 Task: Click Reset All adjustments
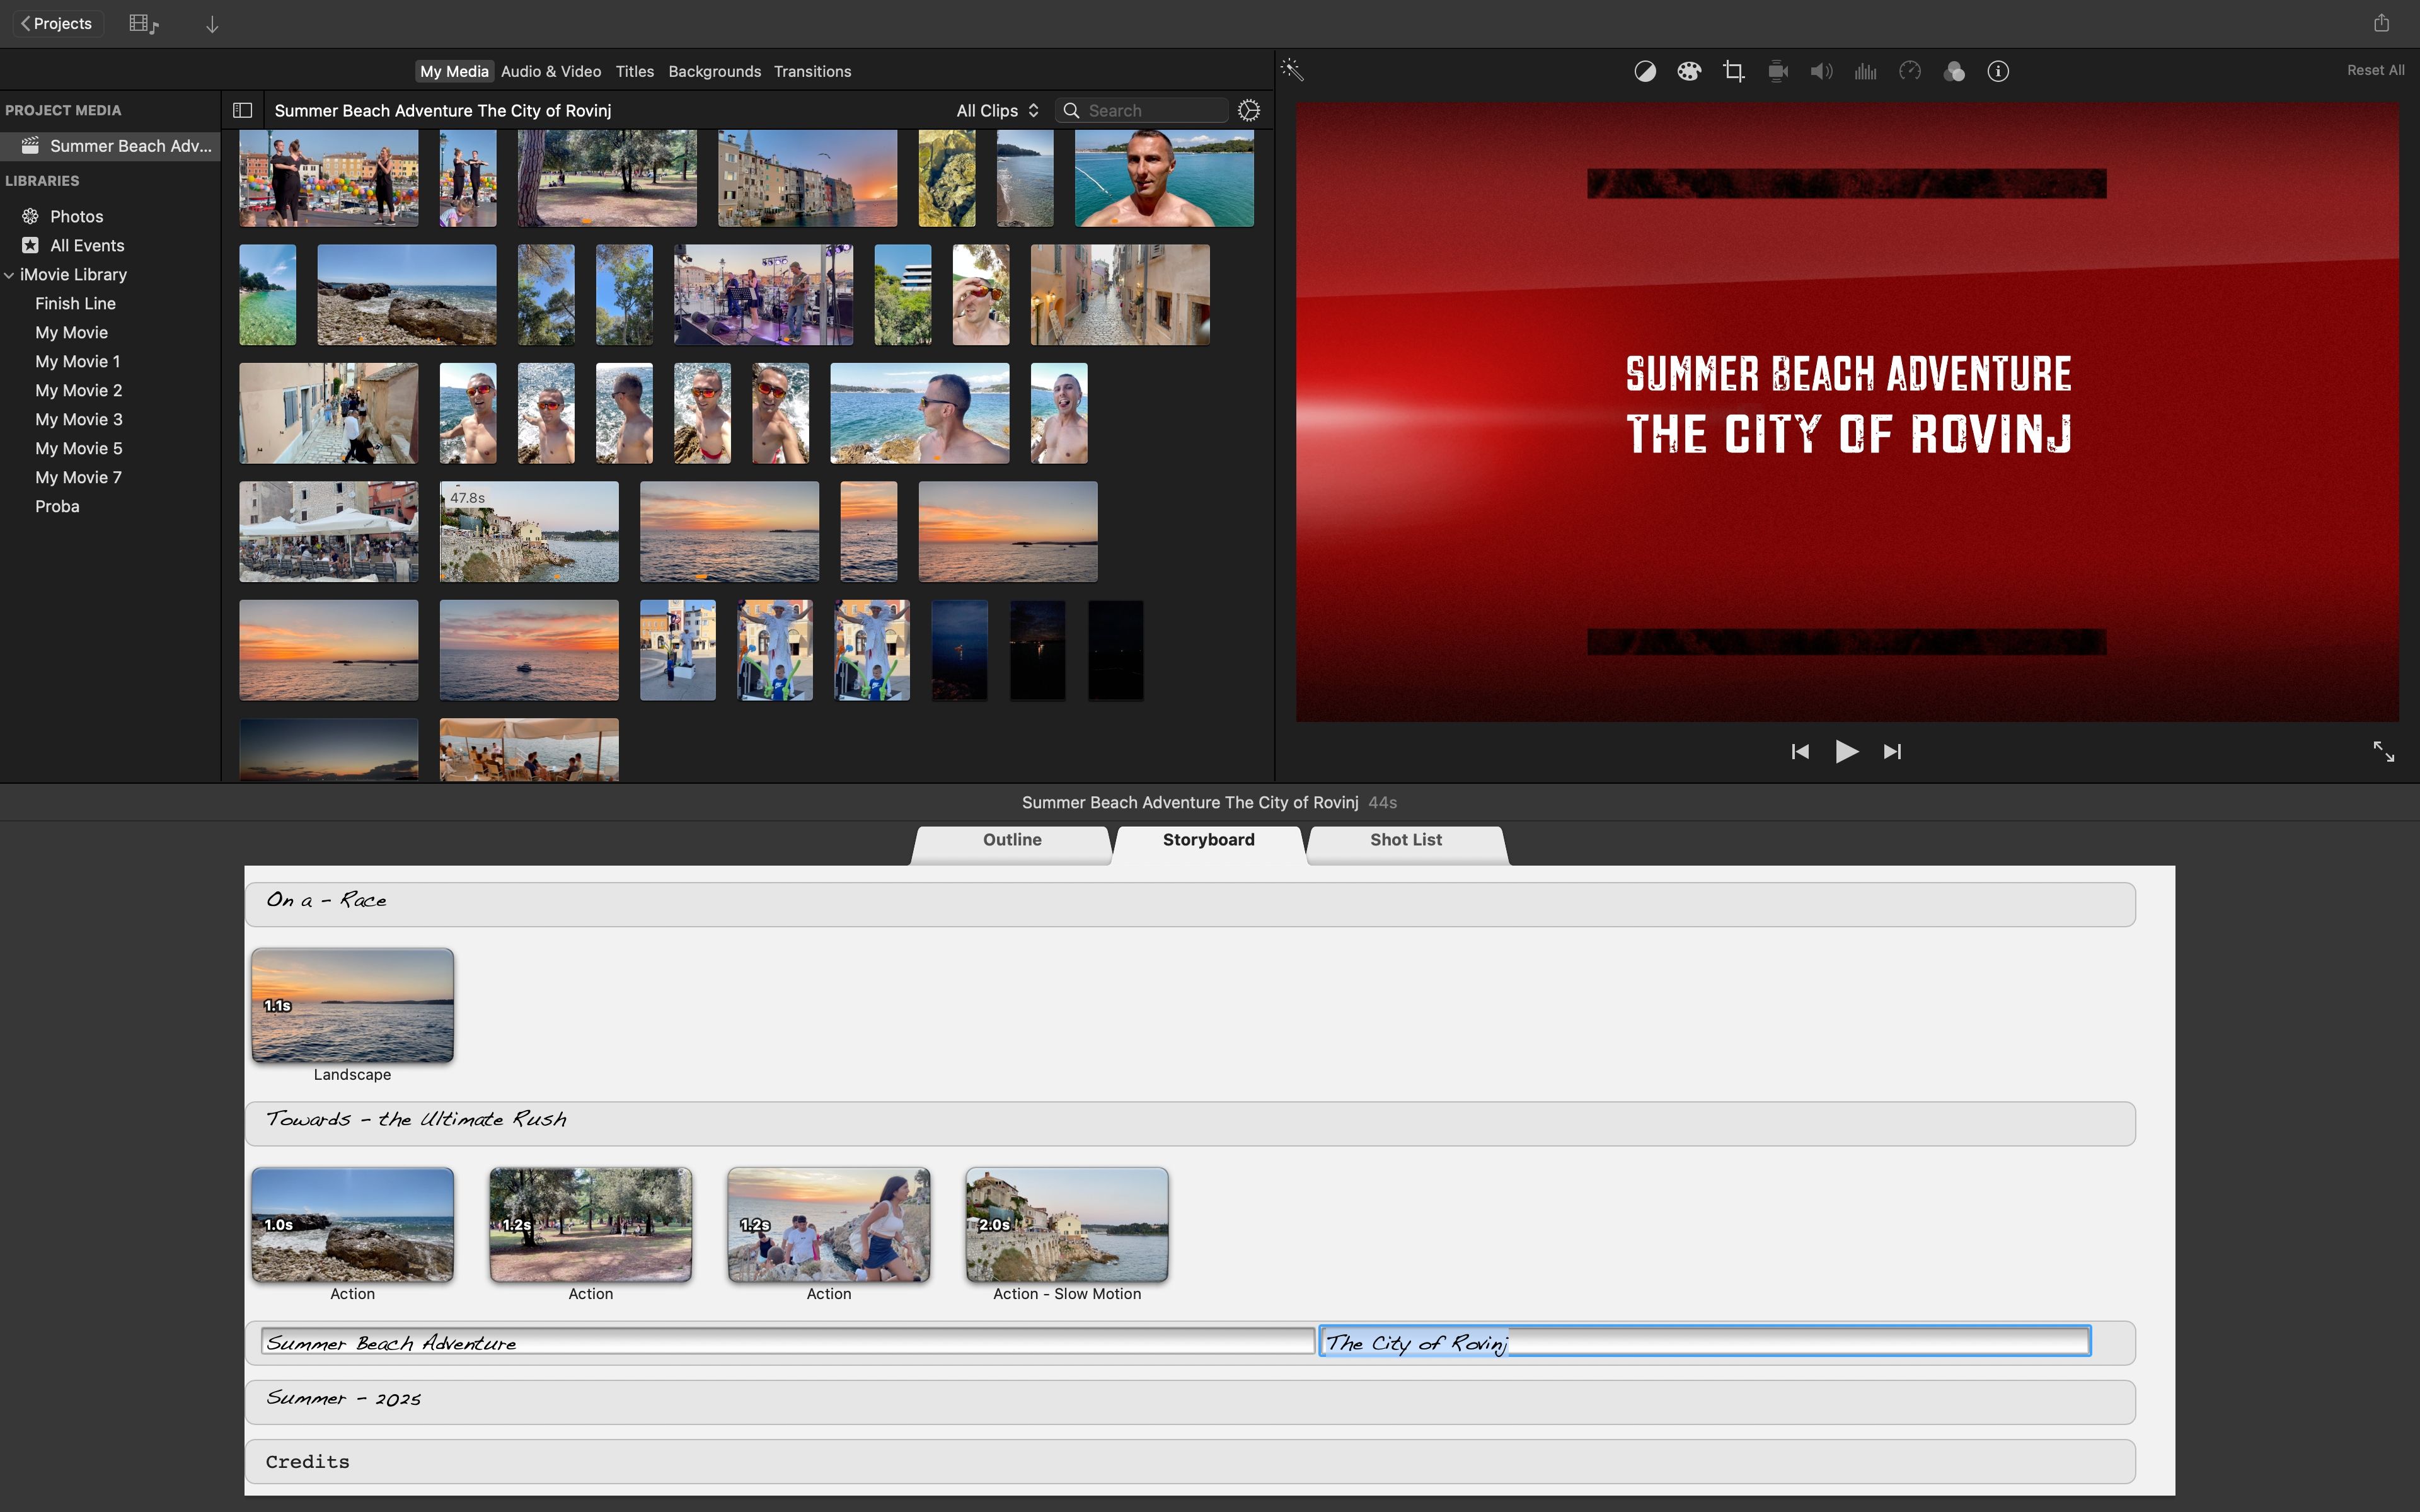pos(2375,70)
